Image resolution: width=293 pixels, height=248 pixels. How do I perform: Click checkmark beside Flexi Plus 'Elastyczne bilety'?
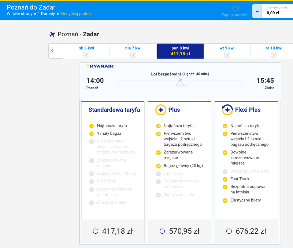(x=225, y=200)
